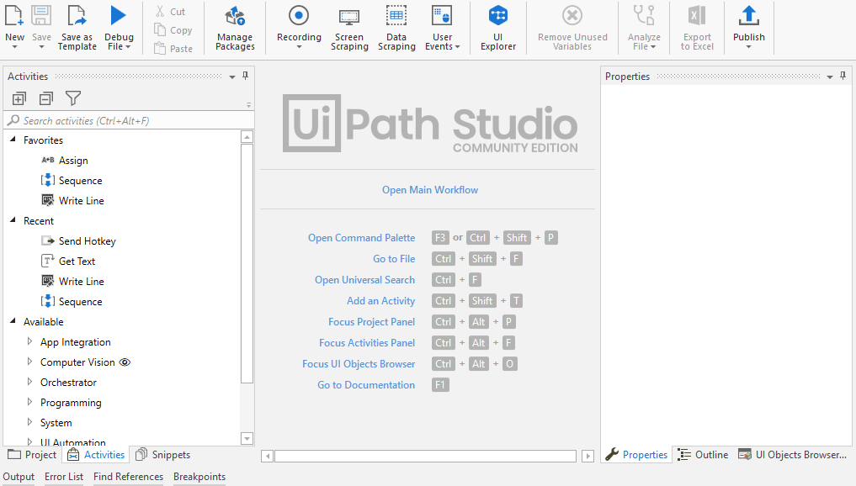Open the Breakpoints tab
Viewport: 856px width, 486px height.
coord(199,477)
